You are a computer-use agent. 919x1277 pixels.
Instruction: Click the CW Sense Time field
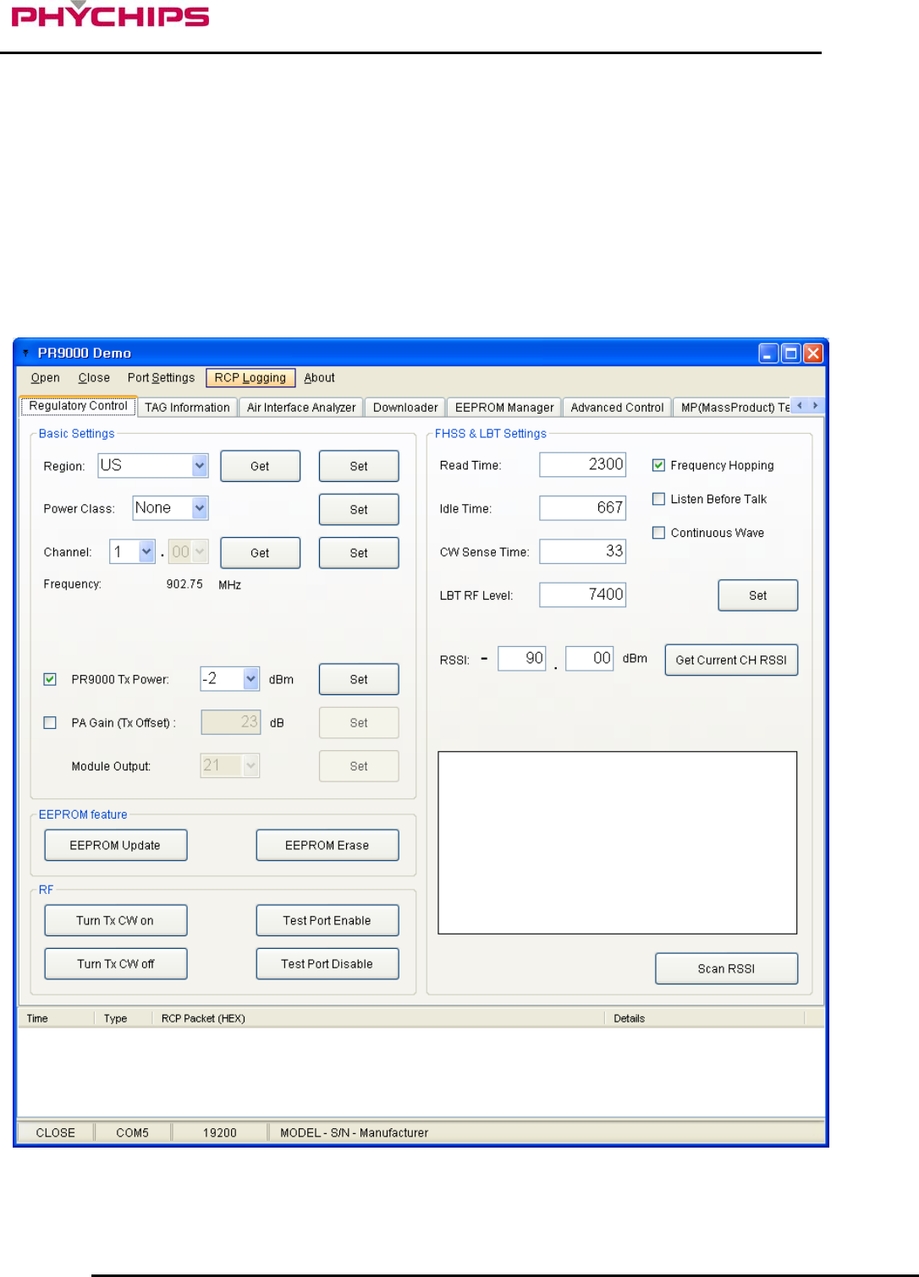(x=582, y=551)
